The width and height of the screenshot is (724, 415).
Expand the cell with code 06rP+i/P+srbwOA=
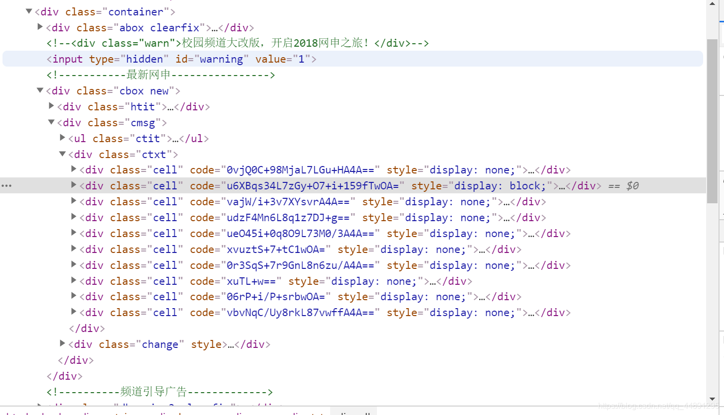click(74, 296)
